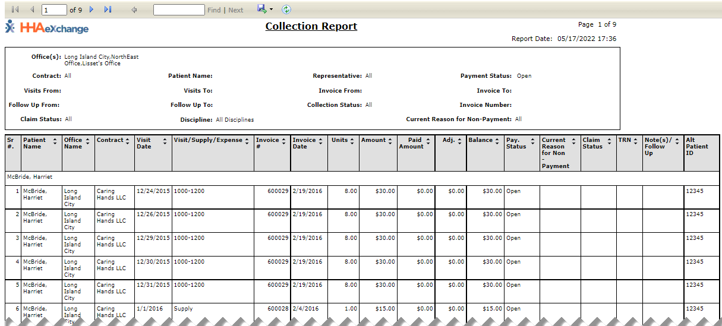Image resolution: width=722 pixels, height=326 pixels.
Task: Toggle sort on Office Name column
Action: coord(88,141)
